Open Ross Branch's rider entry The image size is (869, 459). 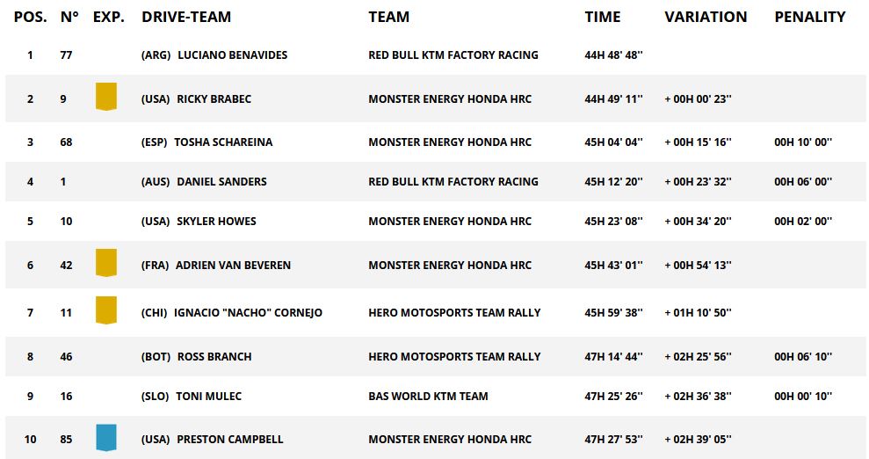(214, 357)
